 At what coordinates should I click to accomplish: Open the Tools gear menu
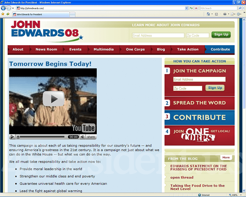point(238,14)
